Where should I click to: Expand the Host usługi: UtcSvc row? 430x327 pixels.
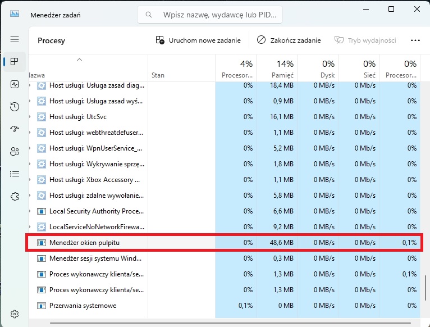(30, 117)
